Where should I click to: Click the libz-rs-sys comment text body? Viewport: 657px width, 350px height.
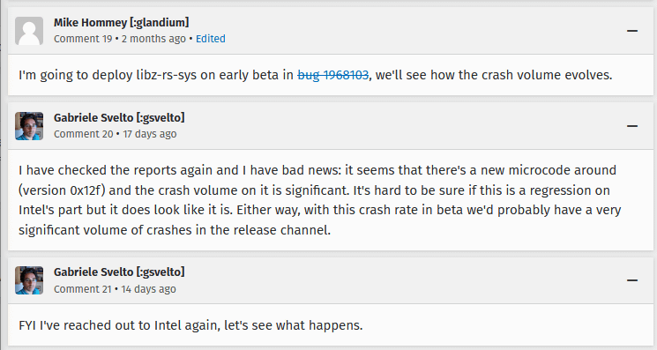316,75
